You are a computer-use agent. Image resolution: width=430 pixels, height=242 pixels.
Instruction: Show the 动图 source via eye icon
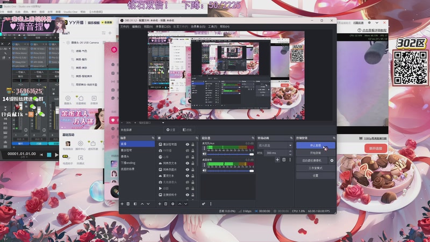point(187,189)
